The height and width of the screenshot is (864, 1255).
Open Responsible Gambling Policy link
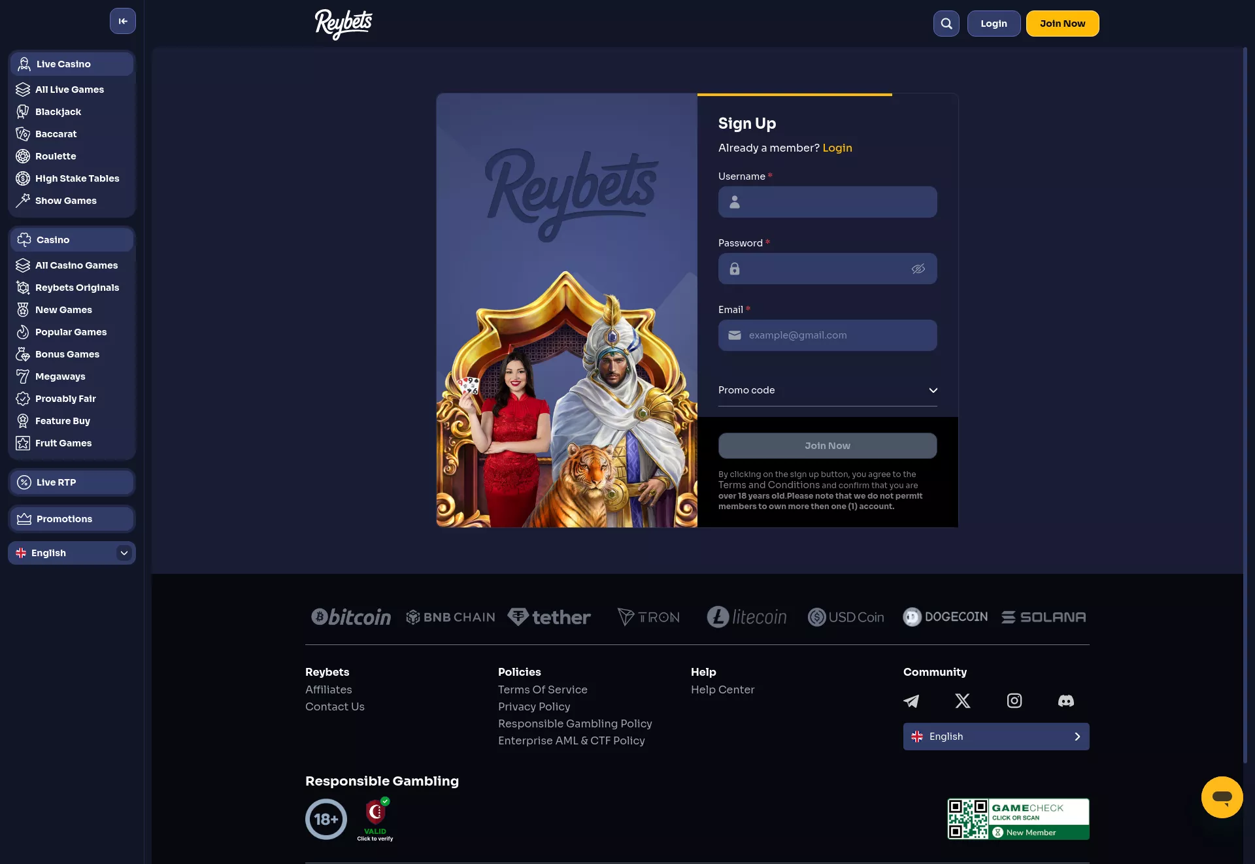click(575, 723)
